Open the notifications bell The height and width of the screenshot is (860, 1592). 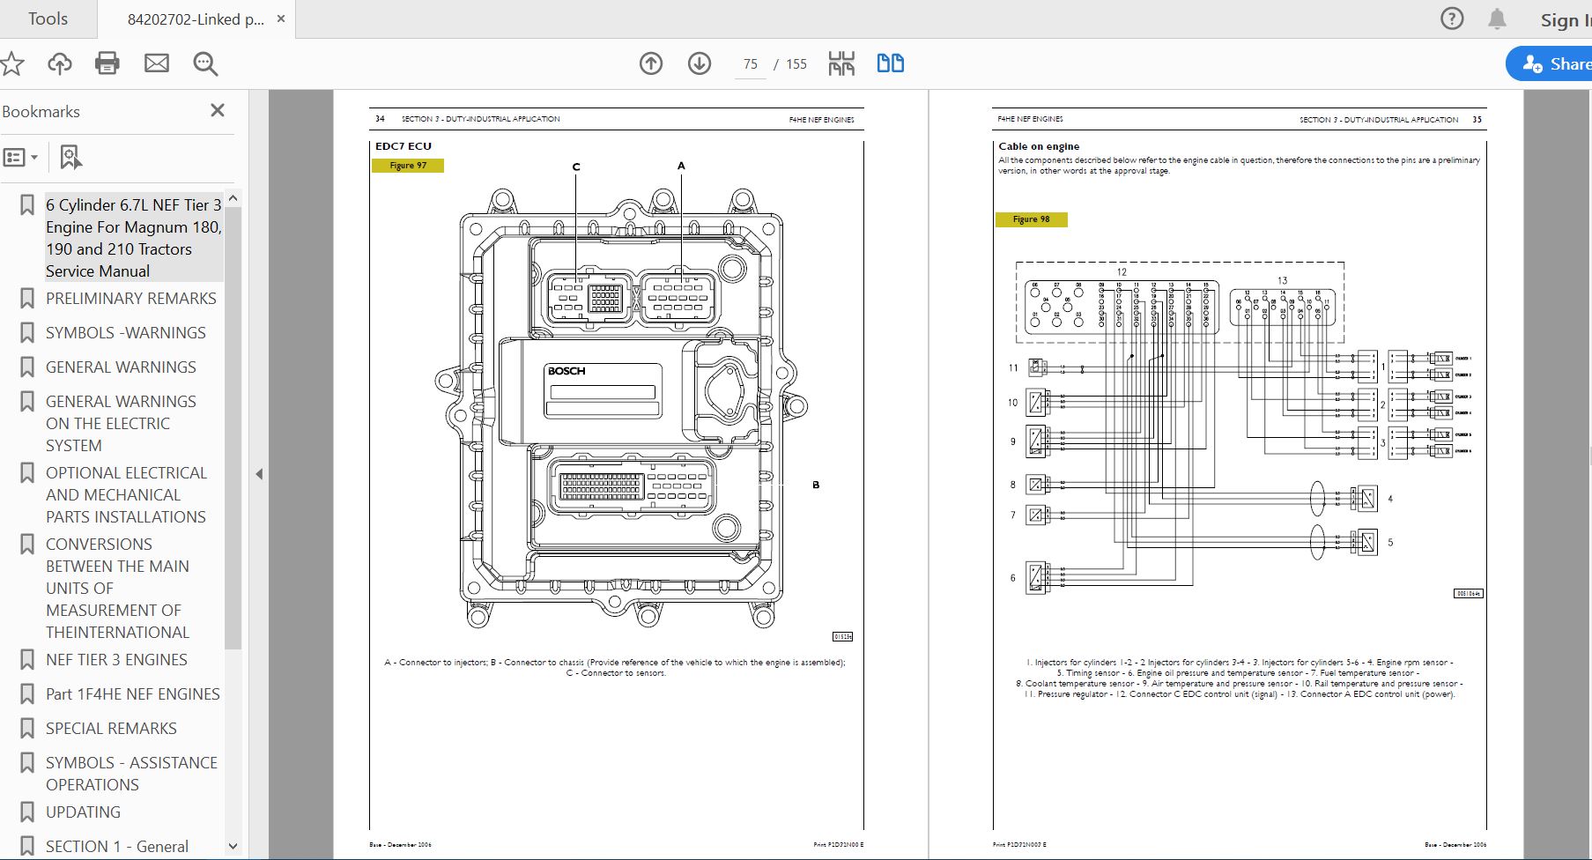[1497, 19]
